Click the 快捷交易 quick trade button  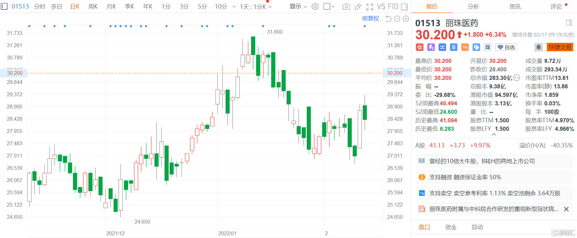560,47
